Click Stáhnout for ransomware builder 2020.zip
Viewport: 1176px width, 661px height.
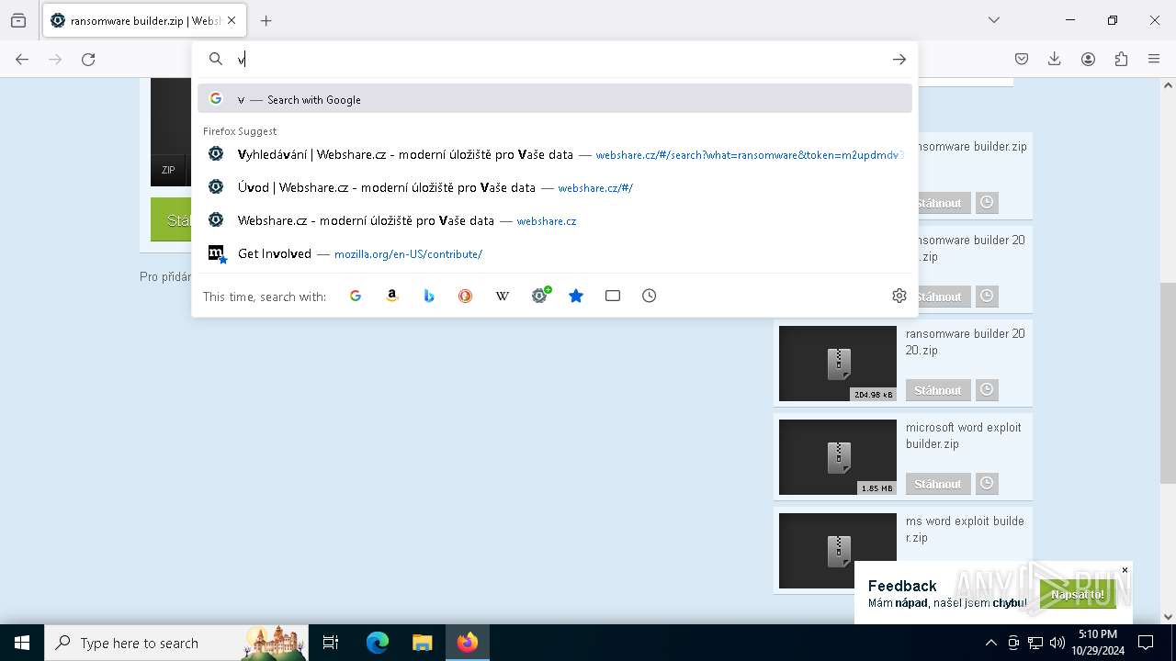pyautogui.click(x=938, y=390)
